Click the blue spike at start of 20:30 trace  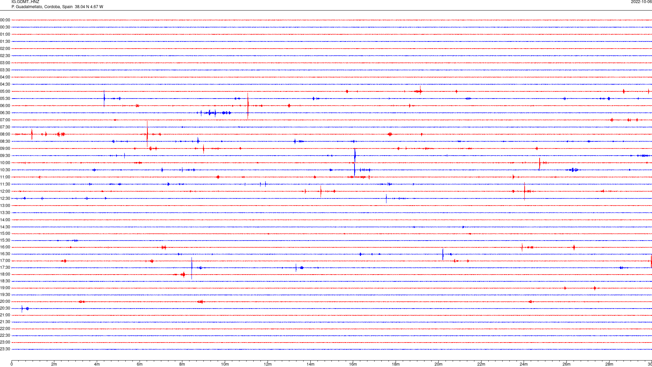pos(22,309)
